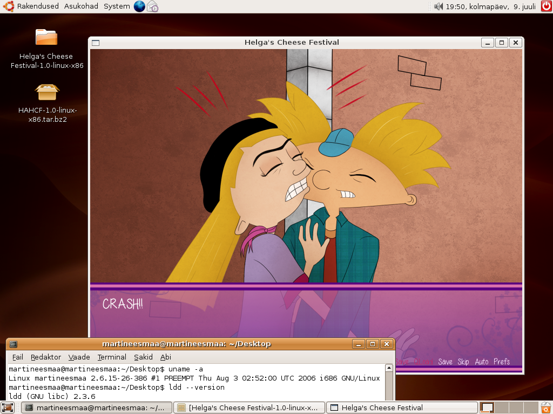Open the Ubuntu logo main menu icon

pyautogui.click(x=8, y=6)
